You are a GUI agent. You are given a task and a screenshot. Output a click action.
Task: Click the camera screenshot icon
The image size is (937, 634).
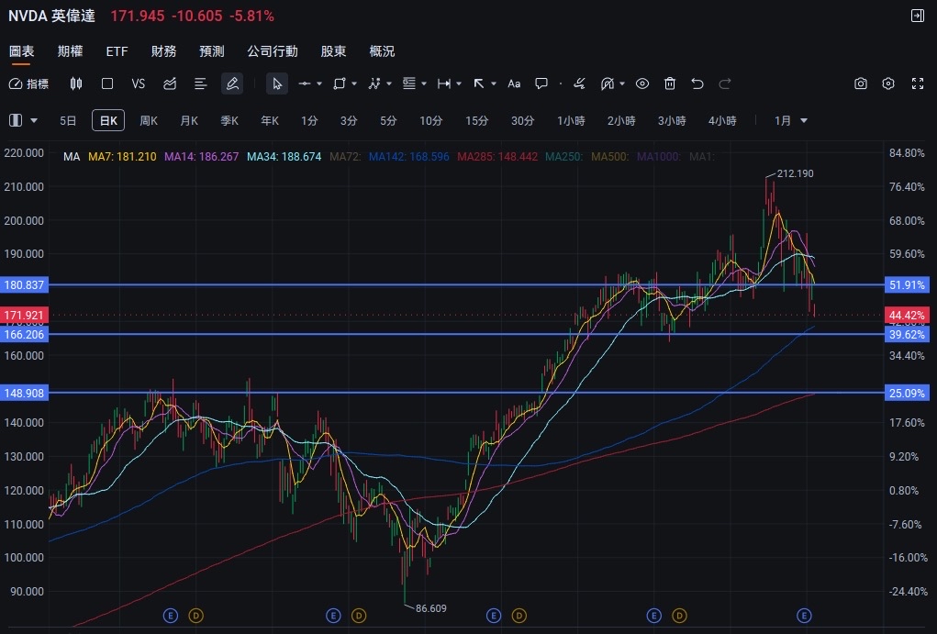[x=861, y=83]
